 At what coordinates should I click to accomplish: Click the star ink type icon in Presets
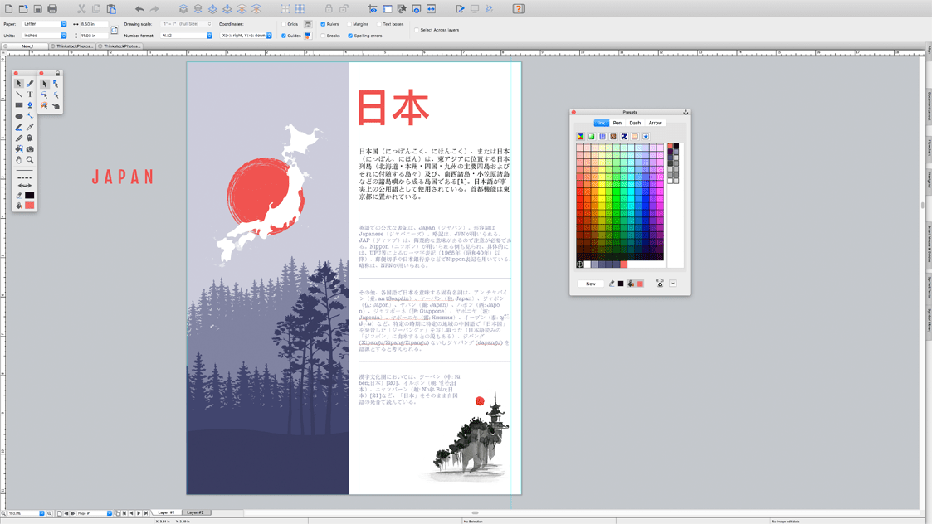[x=646, y=137]
